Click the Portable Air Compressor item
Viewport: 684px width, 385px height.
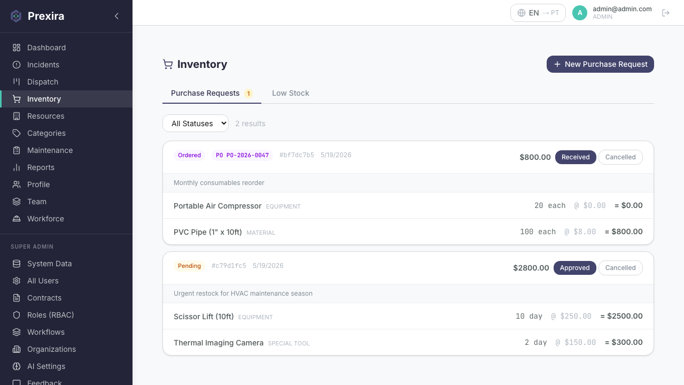[x=217, y=206]
